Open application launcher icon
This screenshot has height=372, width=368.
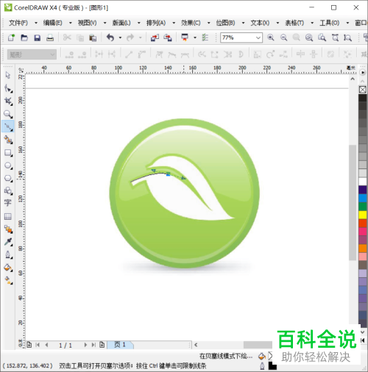185,37
